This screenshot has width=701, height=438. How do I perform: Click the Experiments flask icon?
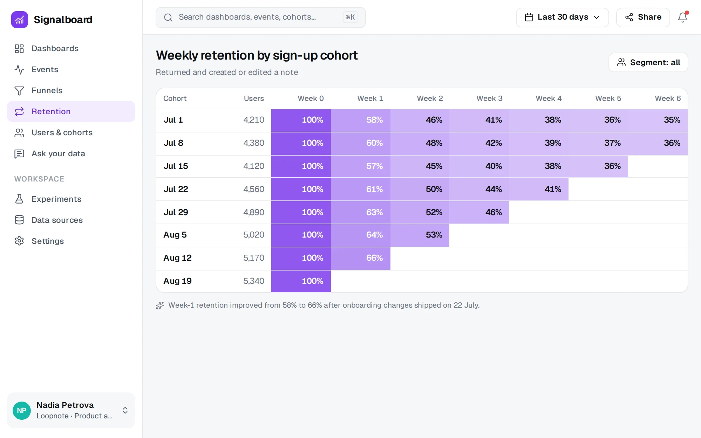pos(19,199)
